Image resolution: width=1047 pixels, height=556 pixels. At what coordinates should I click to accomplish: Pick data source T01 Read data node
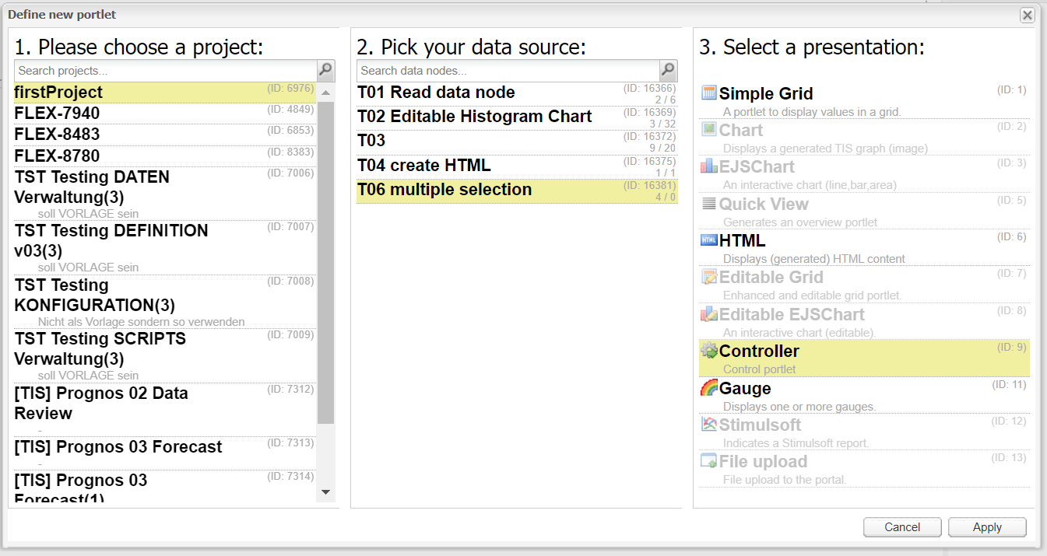click(517, 93)
